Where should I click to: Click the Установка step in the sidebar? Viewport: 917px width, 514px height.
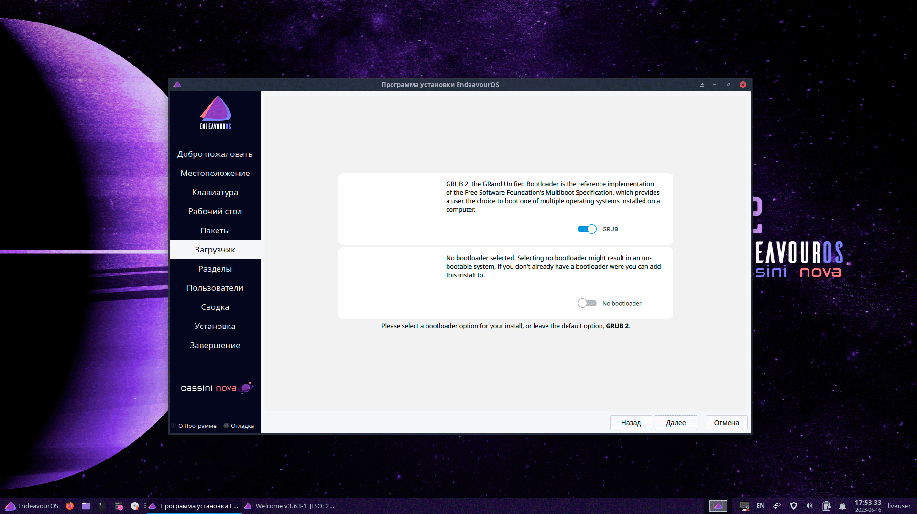pos(215,326)
